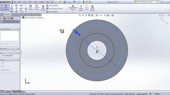
Task: Open the ConfigurationManager tab icon
Action: tap(5, 18)
